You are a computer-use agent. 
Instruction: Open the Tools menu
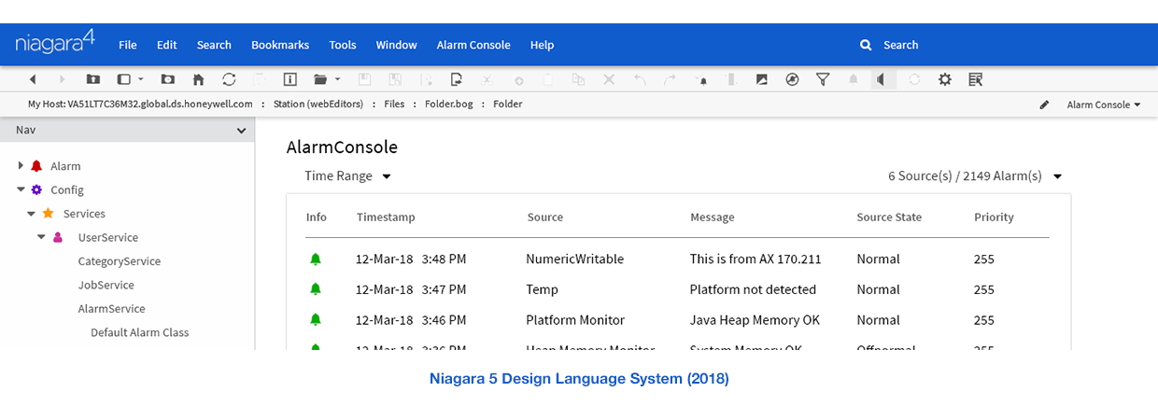coord(343,45)
